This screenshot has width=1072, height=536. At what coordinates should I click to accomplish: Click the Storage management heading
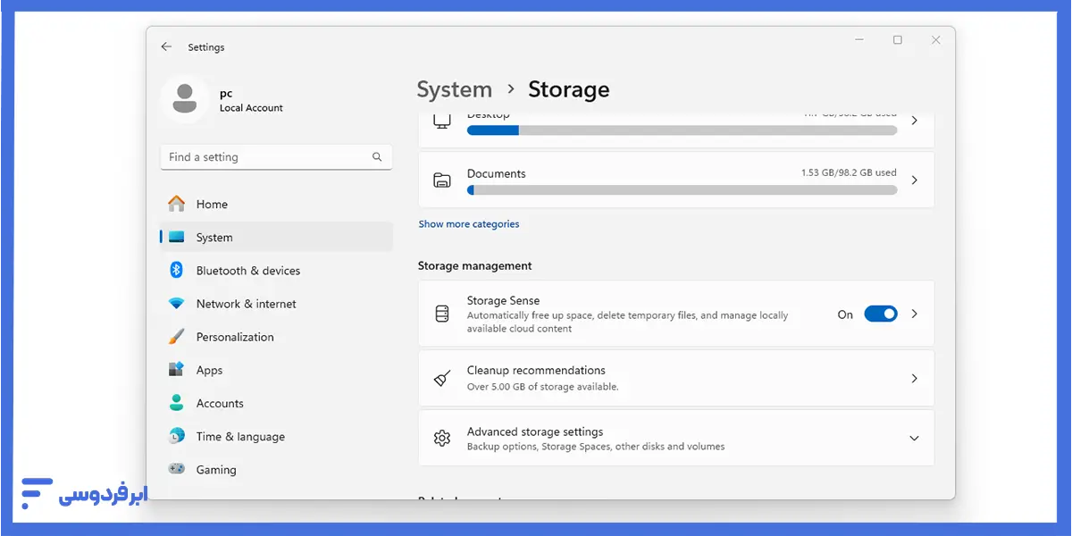pos(474,266)
